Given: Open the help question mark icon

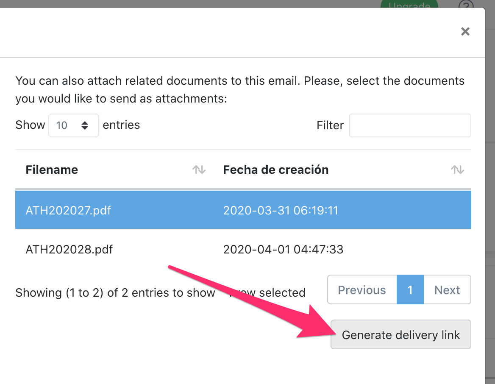Looking at the screenshot, I should (466, 6).
